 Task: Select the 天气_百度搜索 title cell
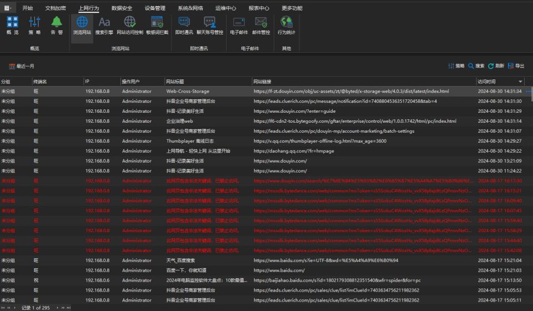pos(180,260)
